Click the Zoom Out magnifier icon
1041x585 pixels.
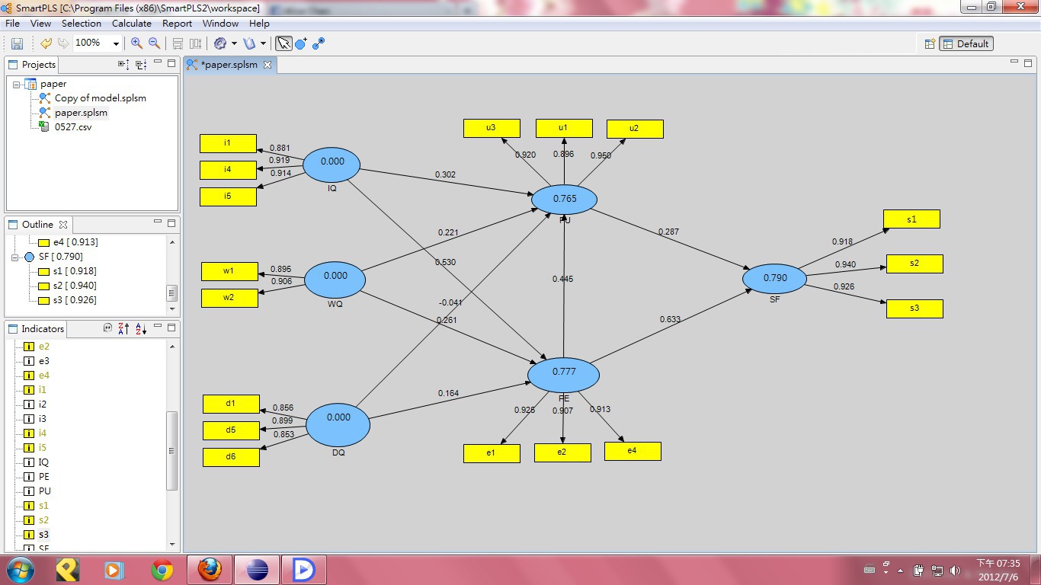(154, 43)
